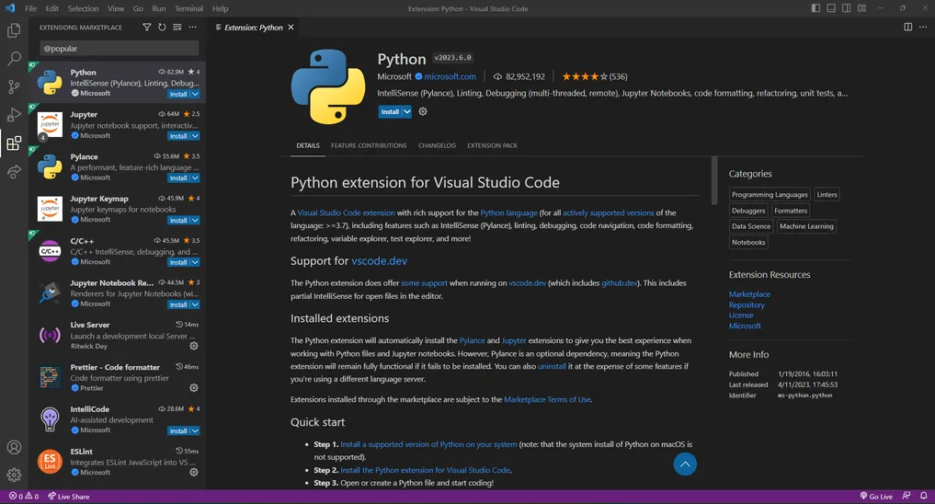Open the Marketplace Terms of Use link

click(x=547, y=400)
